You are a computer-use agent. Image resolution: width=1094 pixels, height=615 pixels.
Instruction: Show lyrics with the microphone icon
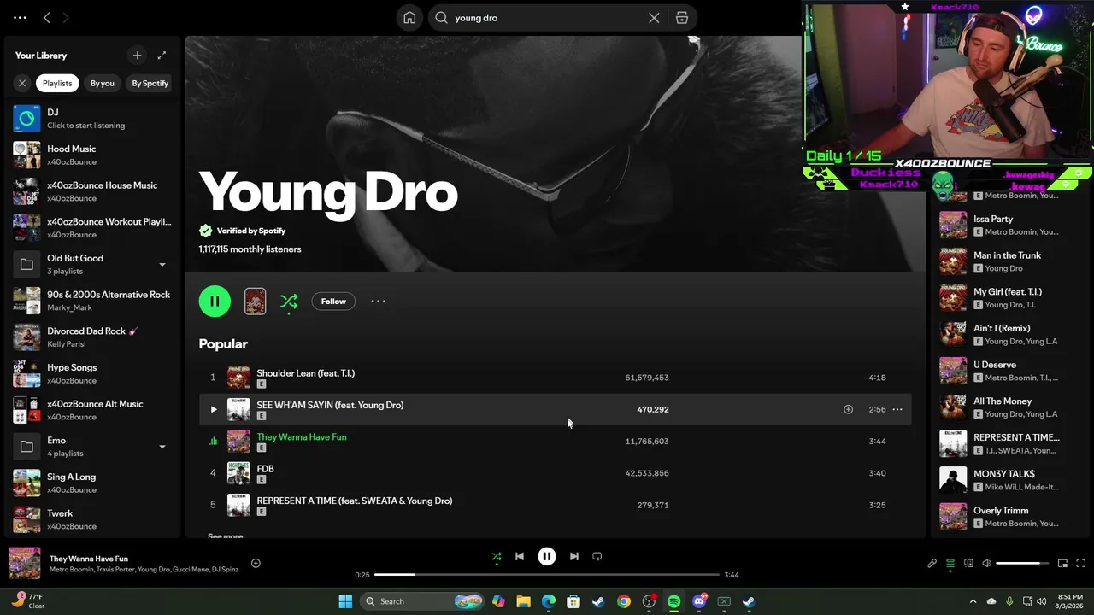pos(932,564)
